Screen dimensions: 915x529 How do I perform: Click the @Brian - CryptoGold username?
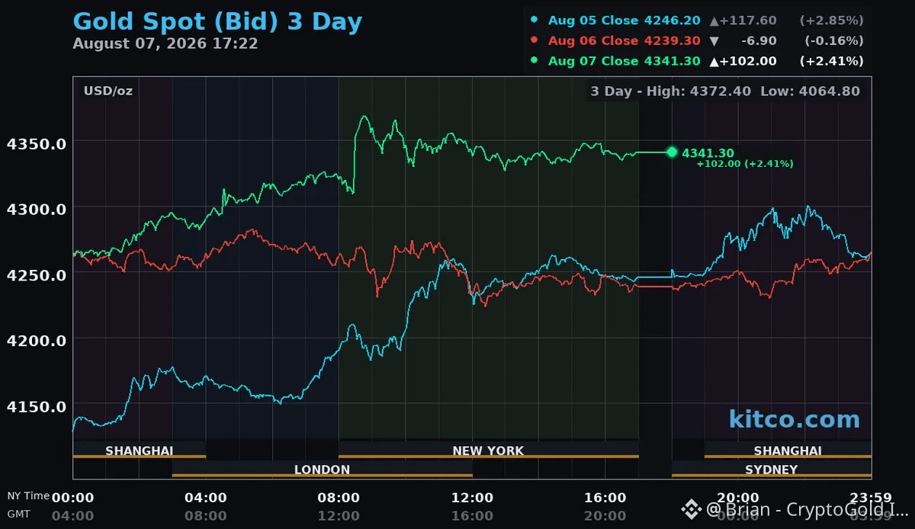coord(807,509)
